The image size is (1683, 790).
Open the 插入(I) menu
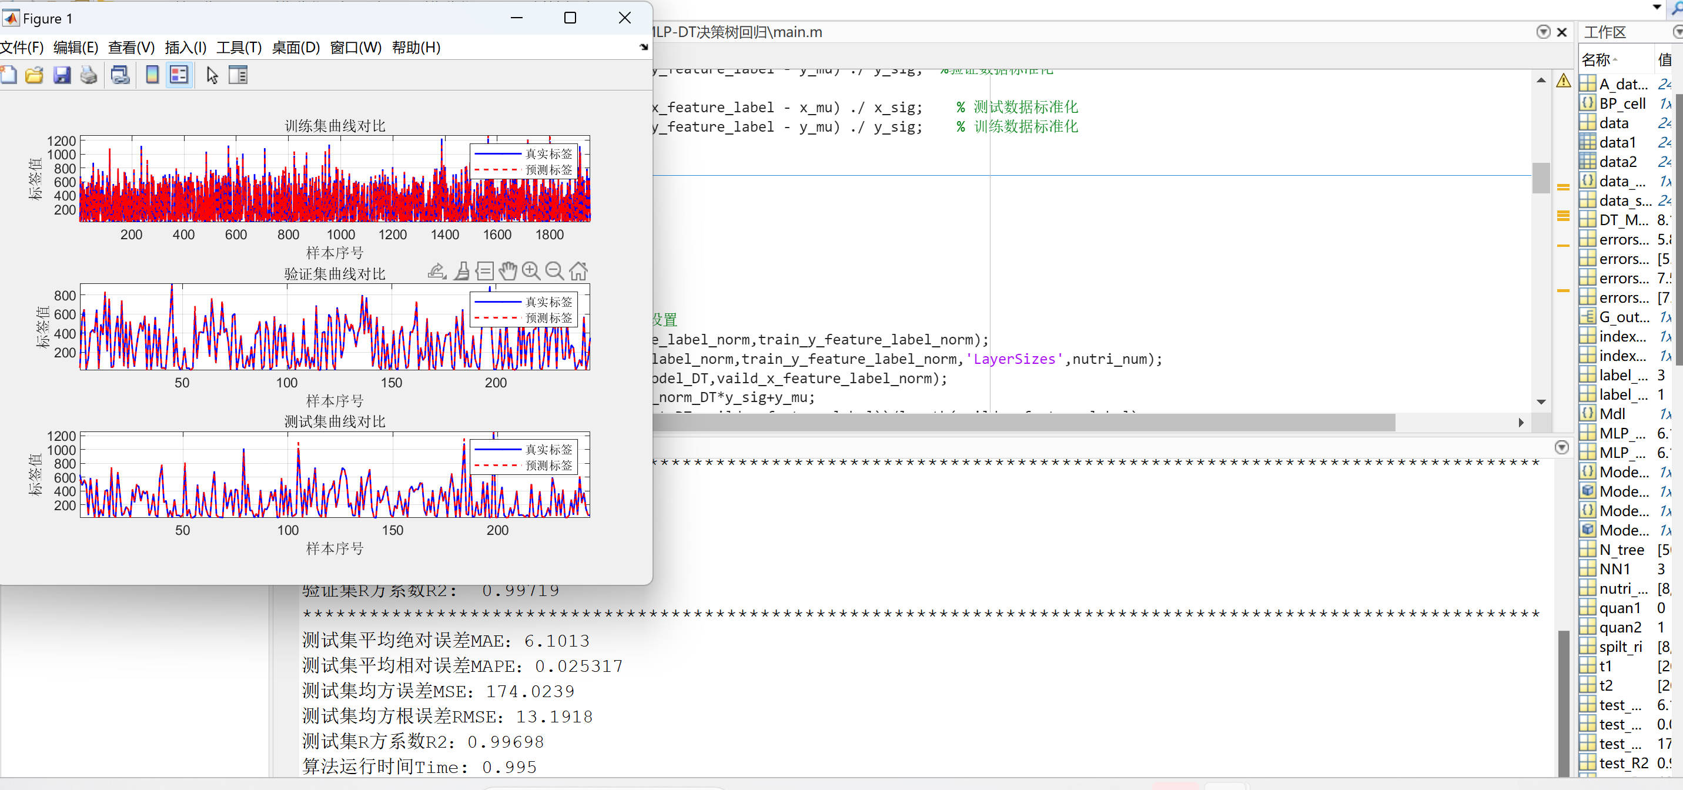click(186, 48)
